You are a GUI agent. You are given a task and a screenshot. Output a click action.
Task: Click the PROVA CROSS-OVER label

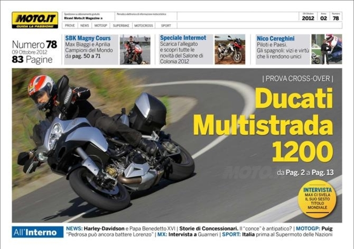(x=298, y=79)
